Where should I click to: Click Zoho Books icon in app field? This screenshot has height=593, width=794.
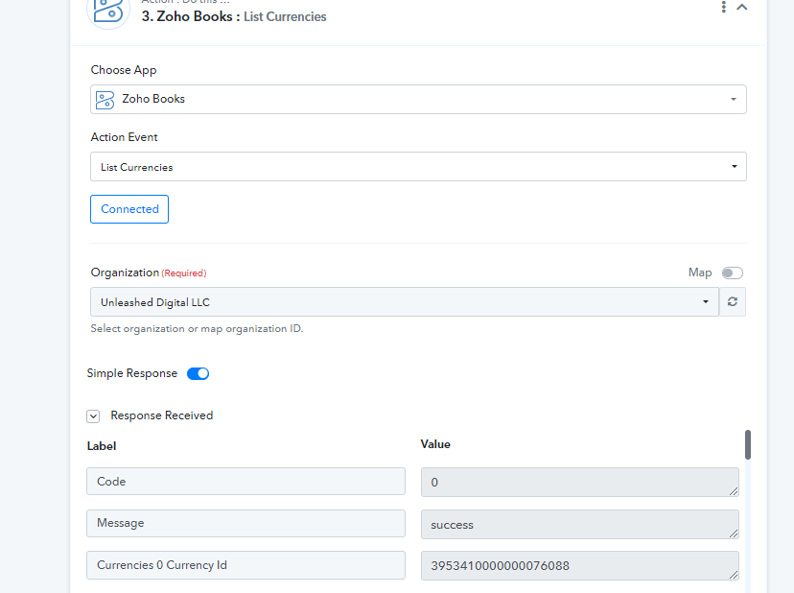[105, 100]
